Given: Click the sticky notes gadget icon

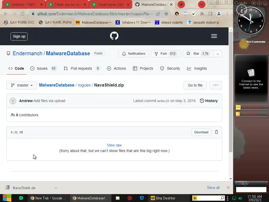Looking at the screenshot, I should (x=238, y=107).
